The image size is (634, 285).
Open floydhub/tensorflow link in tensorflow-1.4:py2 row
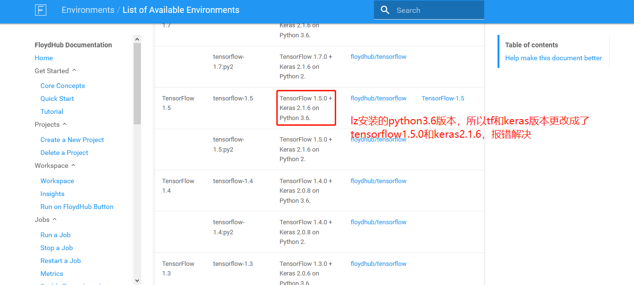(x=378, y=222)
